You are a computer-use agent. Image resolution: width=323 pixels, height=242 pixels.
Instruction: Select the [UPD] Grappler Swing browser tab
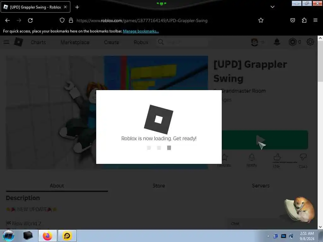[x=35, y=7]
